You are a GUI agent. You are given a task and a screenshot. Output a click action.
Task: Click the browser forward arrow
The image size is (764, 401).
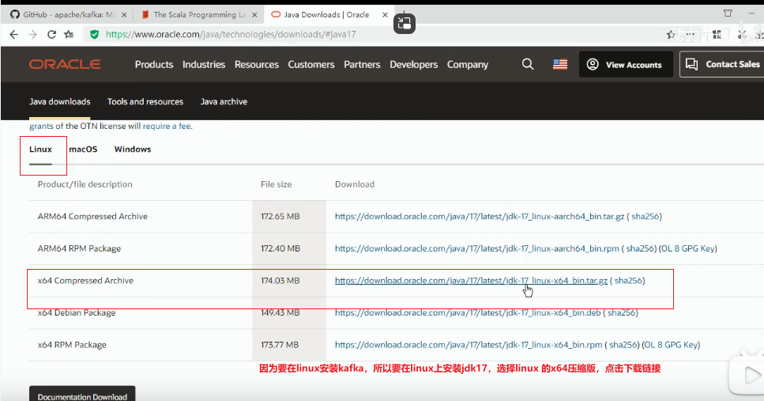[x=32, y=34]
